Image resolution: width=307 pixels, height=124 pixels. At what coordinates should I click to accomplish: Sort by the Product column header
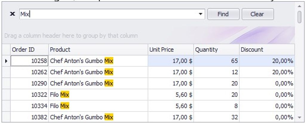click(98, 49)
